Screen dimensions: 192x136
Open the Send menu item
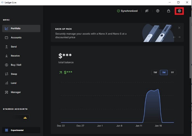pyautogui.click(x=21, y=47)
